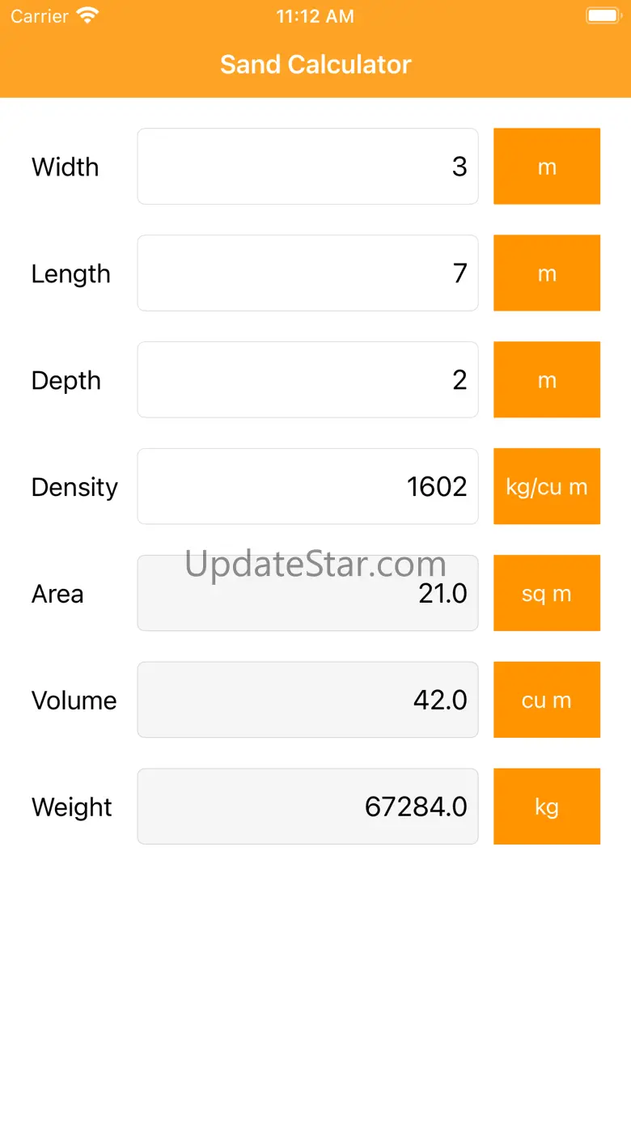Screen dimensions: 631x1122
Task: Open the kg/cu m density unit selector
Action: 547,487
